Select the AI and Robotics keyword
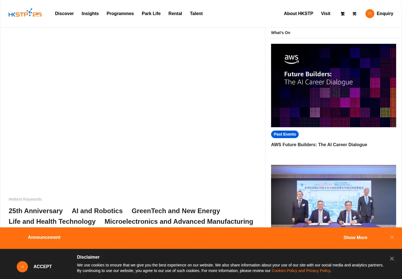Viewport: 402px width, 279px height. [97, 211]
